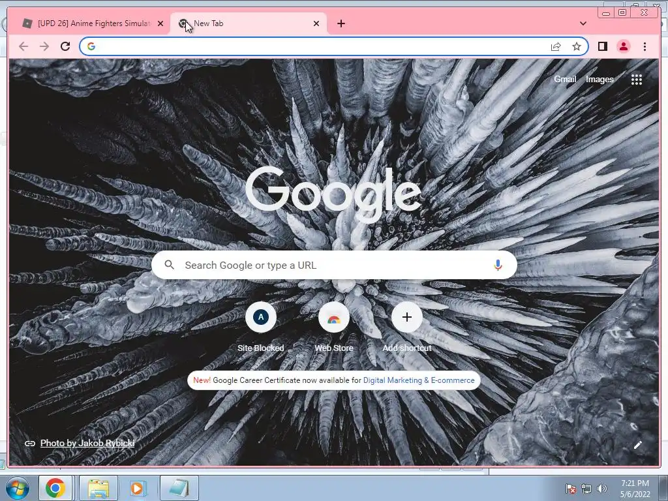The height and width of the screenshot is (501, 668).
Task: Switch to the Anime Fighters Simulator tab
Action: point(92,23)
